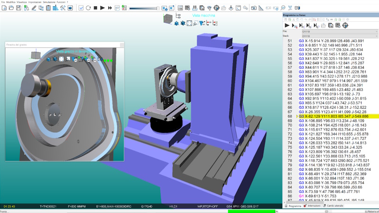Viewport: 379px width, 213px height.
Task: Switch to the Programma tab
Action: tap(293, 206)
